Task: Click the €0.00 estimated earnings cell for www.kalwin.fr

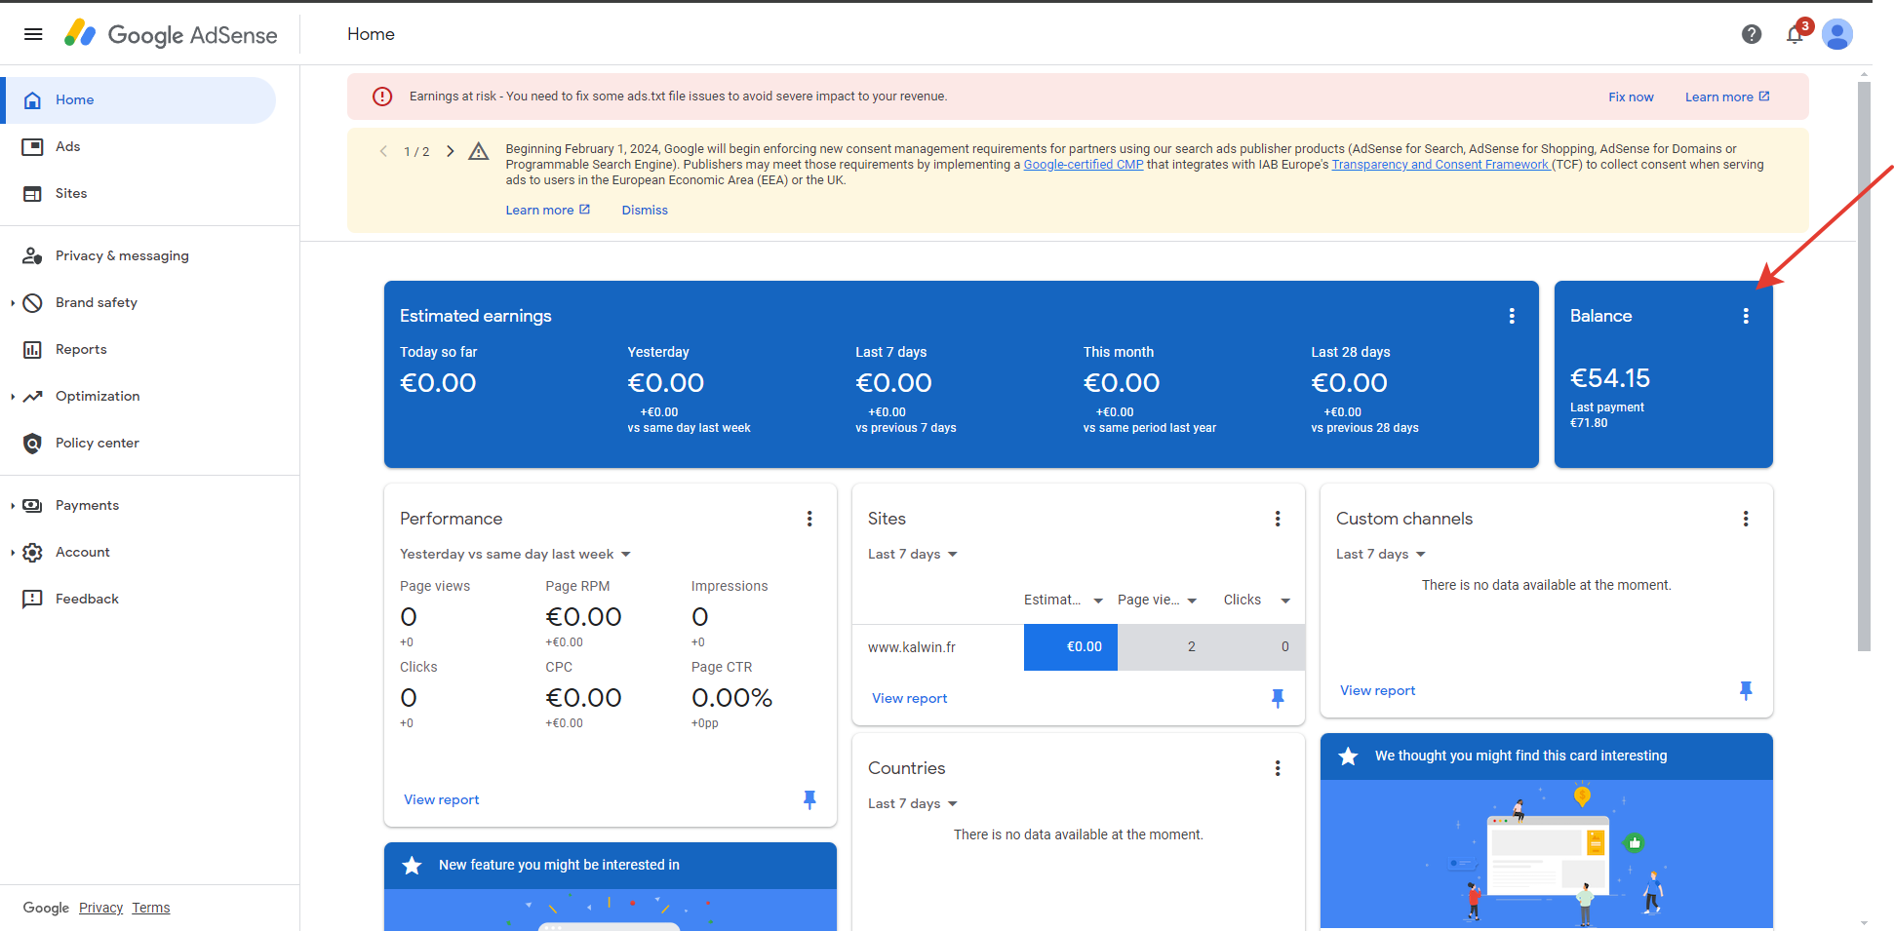Action: (1071, 647)
